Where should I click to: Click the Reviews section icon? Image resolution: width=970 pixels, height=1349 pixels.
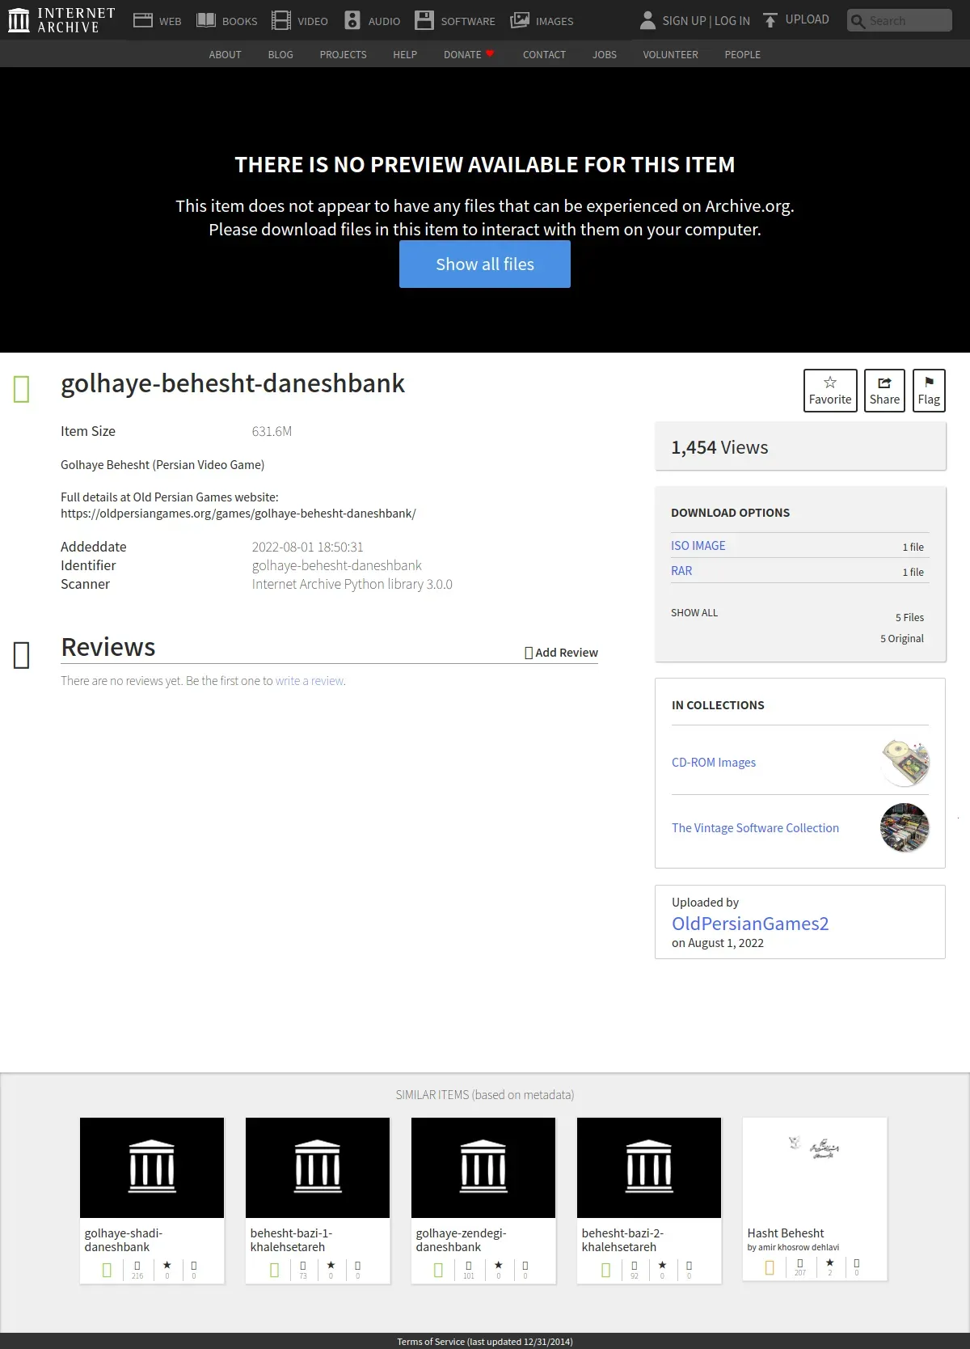click(x=22, y=655)
